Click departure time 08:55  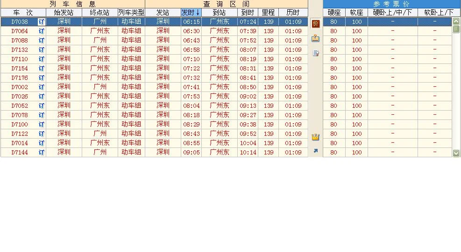pyautogui.click(x=191, y=143)
